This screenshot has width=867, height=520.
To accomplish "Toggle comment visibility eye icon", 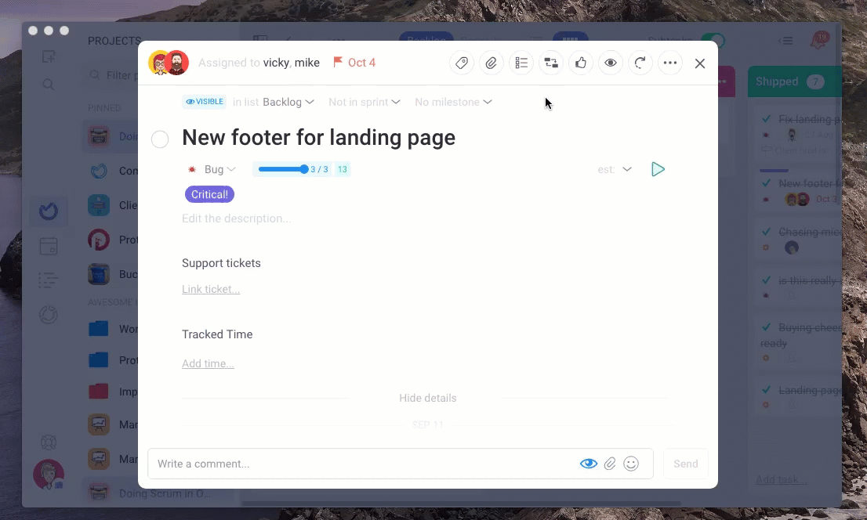I will click(x=588, y=464).
